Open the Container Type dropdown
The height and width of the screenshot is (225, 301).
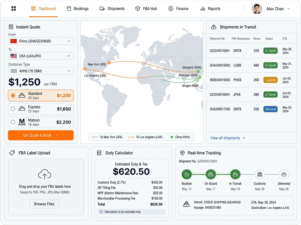pyautogui.click(x=41, y=71)
